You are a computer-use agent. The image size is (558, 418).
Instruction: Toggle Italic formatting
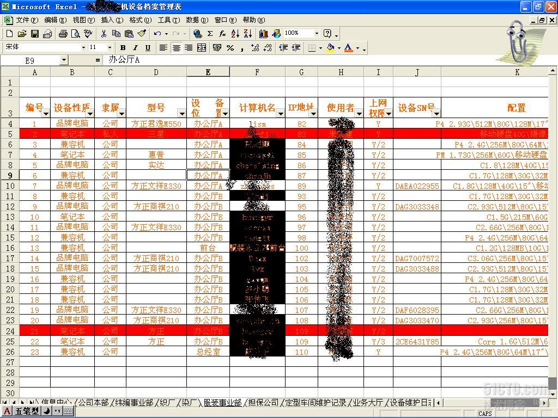135,48
